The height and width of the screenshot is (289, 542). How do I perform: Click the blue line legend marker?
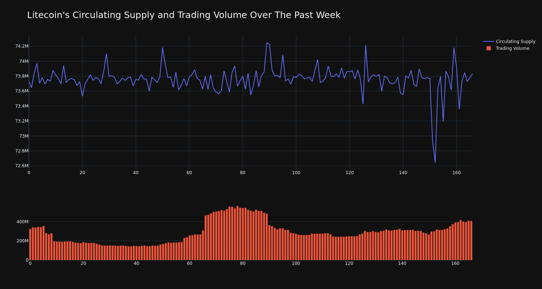pos(489,42)
